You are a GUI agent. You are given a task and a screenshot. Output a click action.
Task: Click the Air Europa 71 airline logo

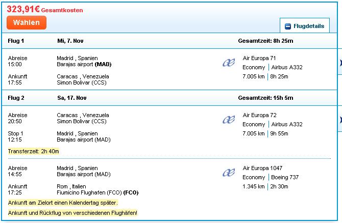228,63
